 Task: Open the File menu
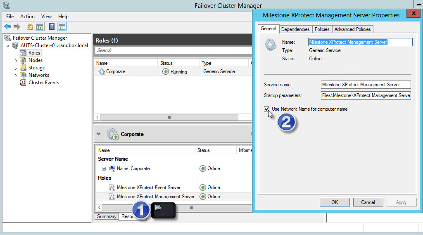point(10,17)
